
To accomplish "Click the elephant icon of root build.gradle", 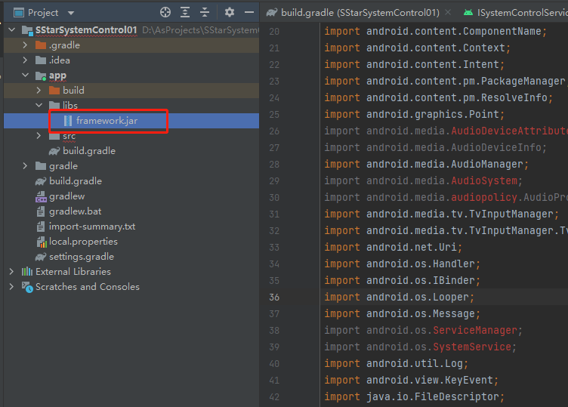I will pos(41,181).
